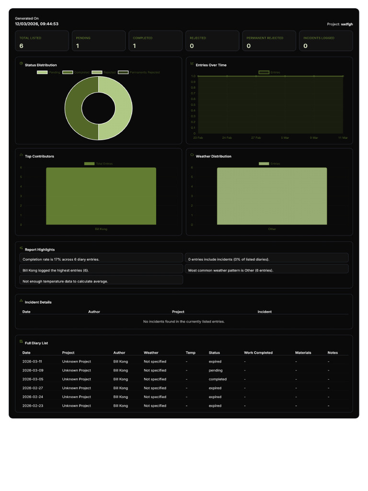Open the Permanent Rejected stat card

tap(269, 41)
